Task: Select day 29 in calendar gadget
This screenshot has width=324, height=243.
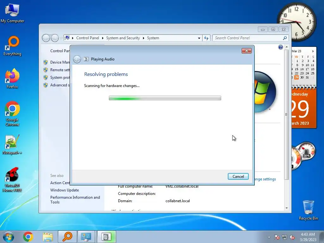Action: [296, 77]
